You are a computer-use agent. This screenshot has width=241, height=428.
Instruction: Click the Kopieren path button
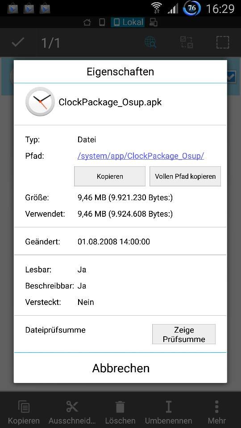pos(110,177)
